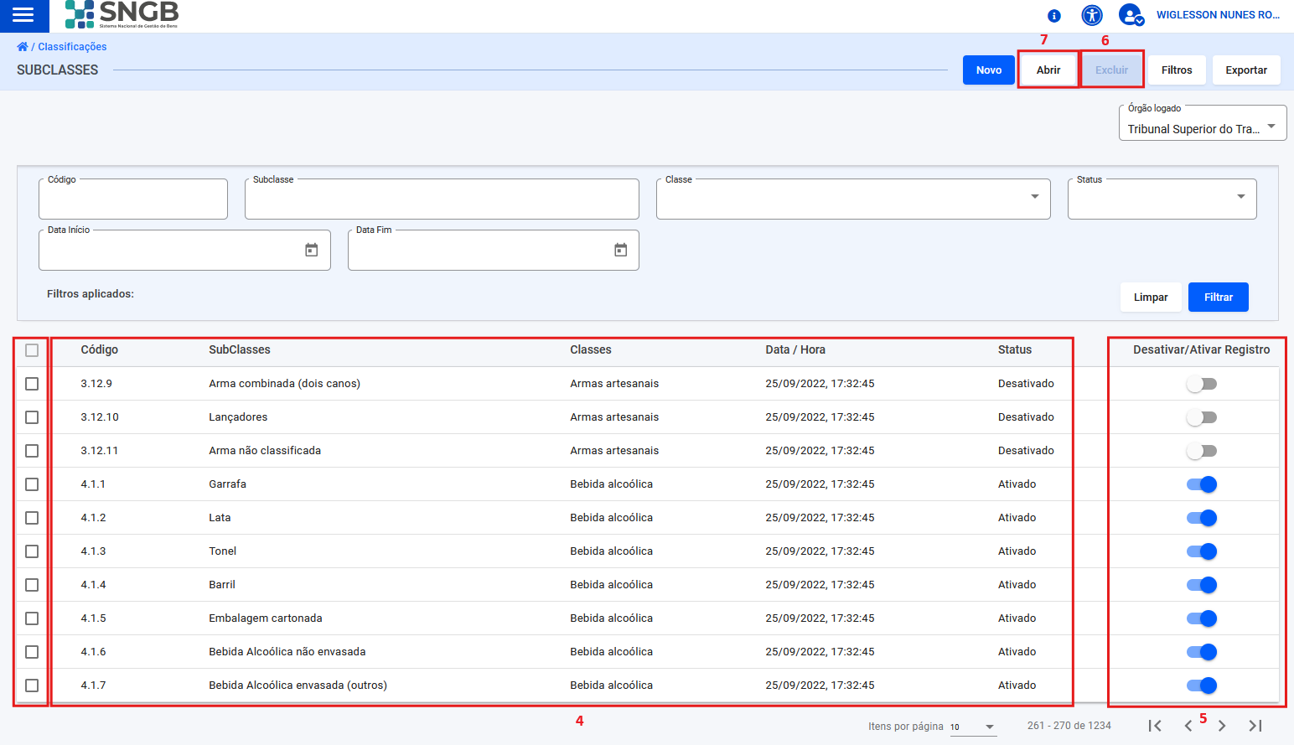Apply filters with Filtrar button

coord(1219,297)
